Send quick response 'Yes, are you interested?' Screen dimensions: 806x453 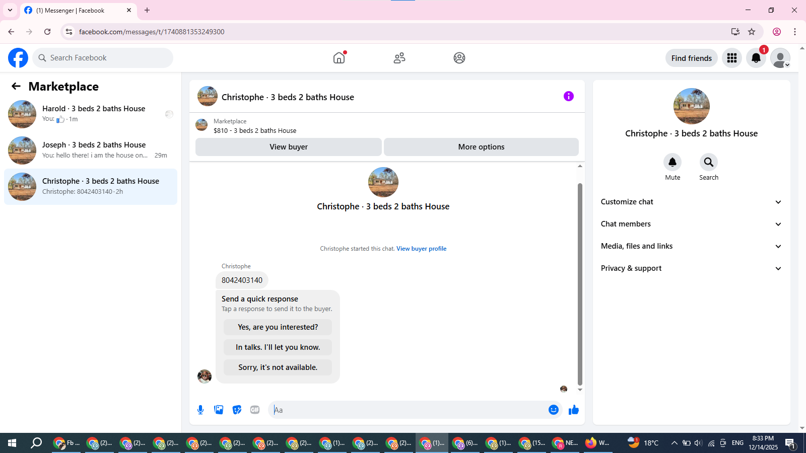[x=278, y=327]
